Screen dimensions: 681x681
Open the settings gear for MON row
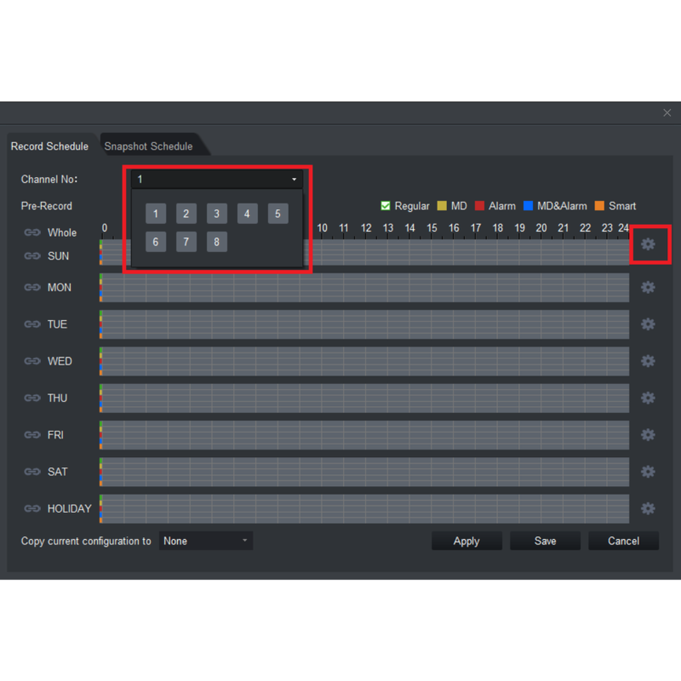pos(648,288)
